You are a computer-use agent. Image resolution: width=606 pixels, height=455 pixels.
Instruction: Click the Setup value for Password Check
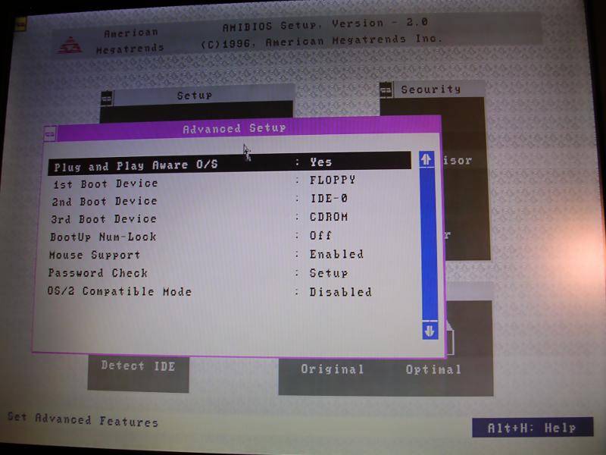329,273
